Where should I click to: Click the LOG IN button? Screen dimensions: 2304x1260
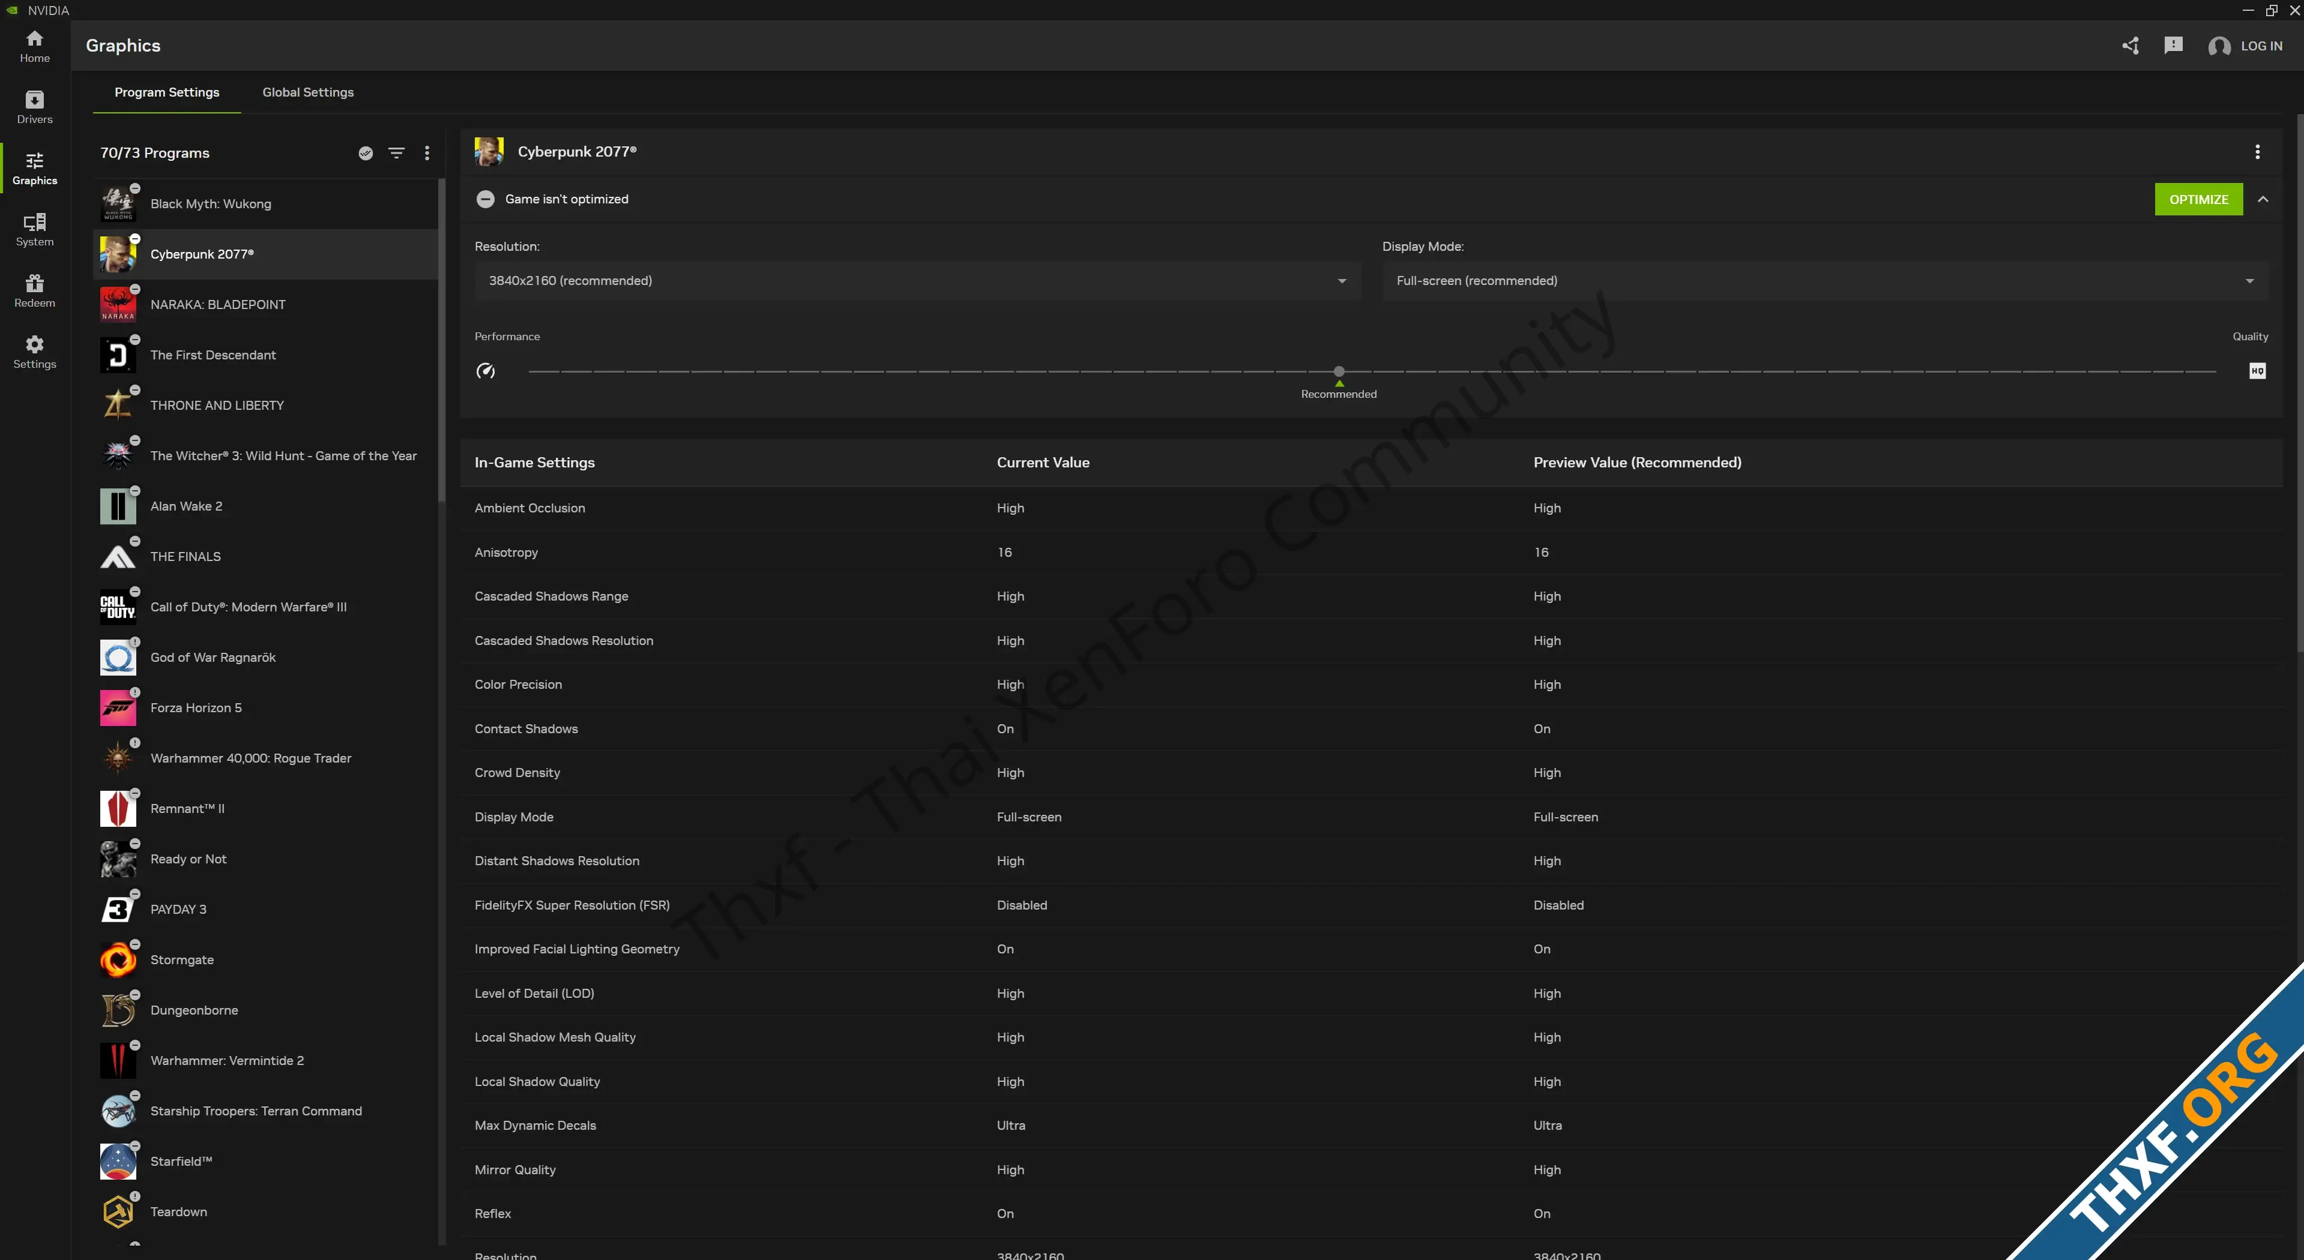click(x=2245, y=46)
